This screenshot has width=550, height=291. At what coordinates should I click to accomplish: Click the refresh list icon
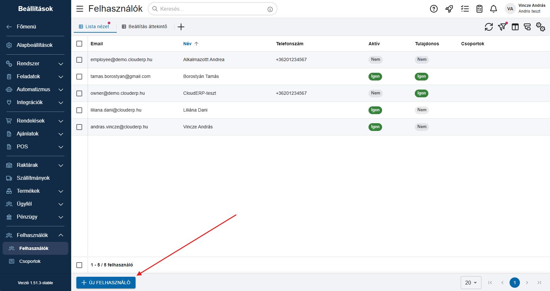click(x=489, y=27)
